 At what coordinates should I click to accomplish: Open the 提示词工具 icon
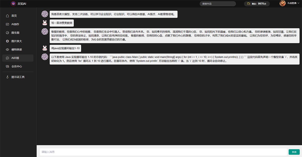7,77
